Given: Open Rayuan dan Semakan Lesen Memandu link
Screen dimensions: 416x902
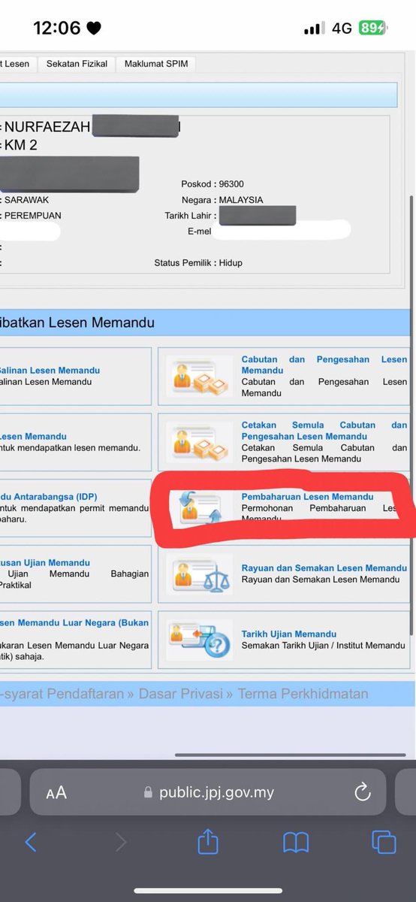Looking at the screenshot, I should (324, 568).
